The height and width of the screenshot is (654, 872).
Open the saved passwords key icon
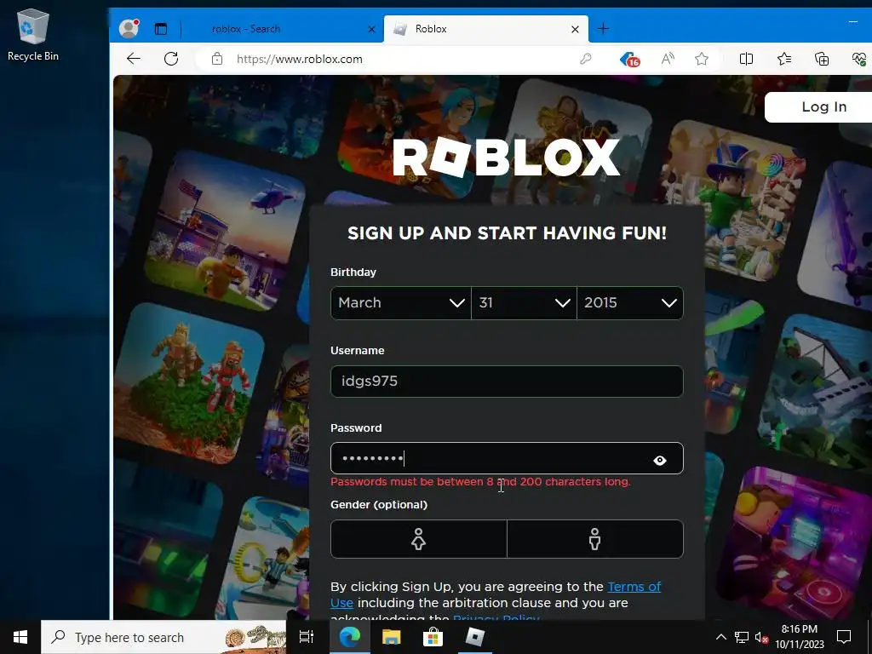(x=586, y=59)
